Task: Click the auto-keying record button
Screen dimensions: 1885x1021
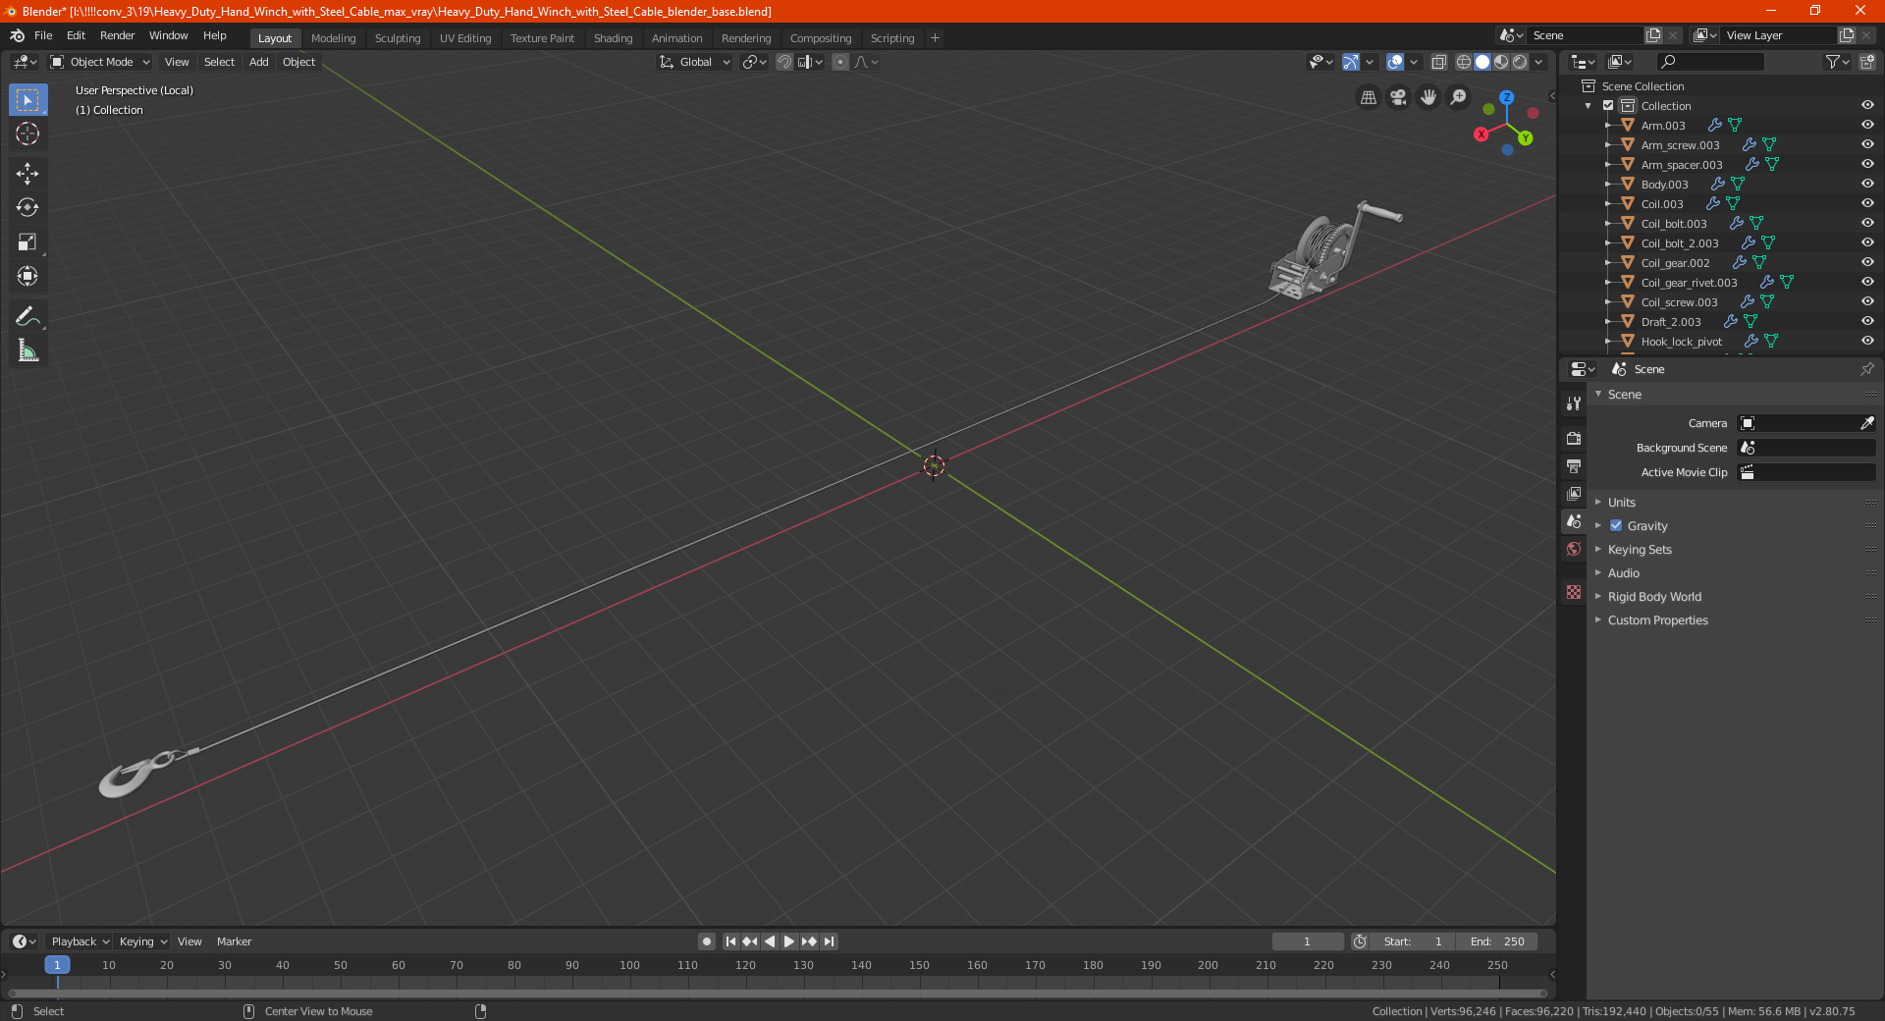Action: click(706, 941)
